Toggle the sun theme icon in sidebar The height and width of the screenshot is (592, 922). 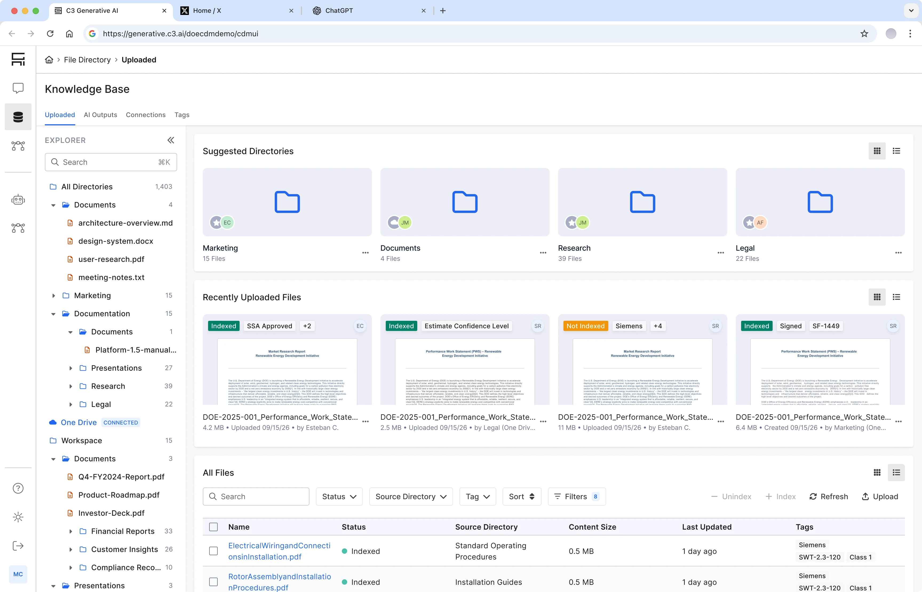(x=18, y=517)
